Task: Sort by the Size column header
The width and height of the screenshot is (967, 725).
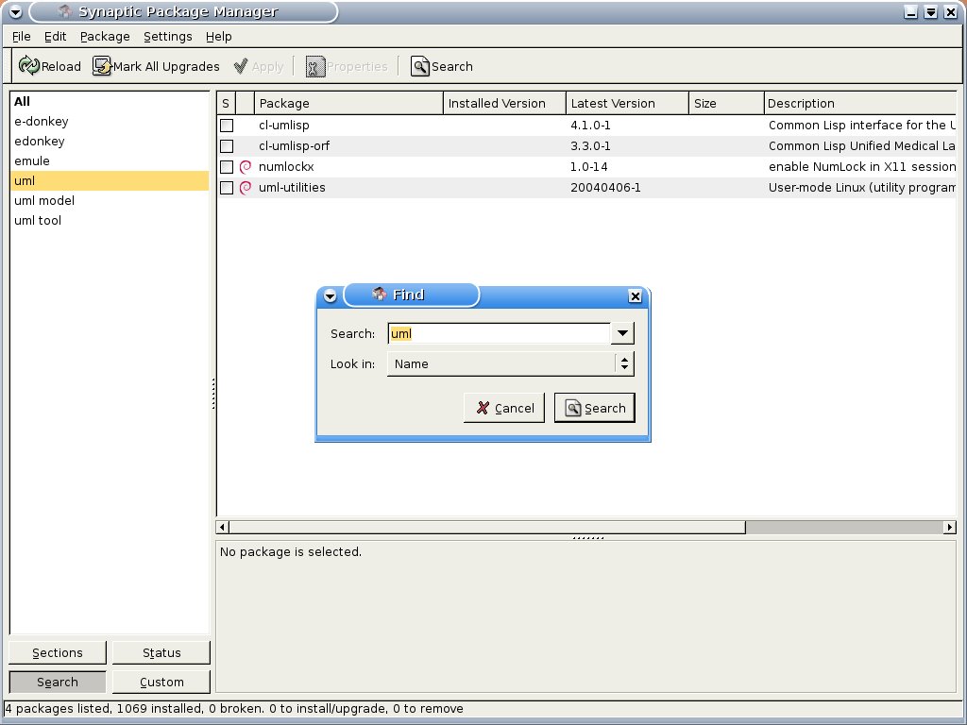Action: (726, 103)
